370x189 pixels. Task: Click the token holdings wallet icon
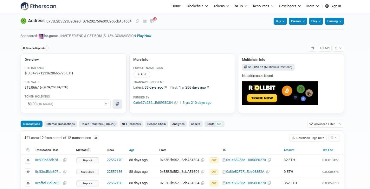[117, 104]
